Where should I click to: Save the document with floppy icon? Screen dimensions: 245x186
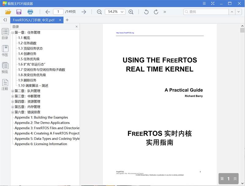(x=19, y=12)
